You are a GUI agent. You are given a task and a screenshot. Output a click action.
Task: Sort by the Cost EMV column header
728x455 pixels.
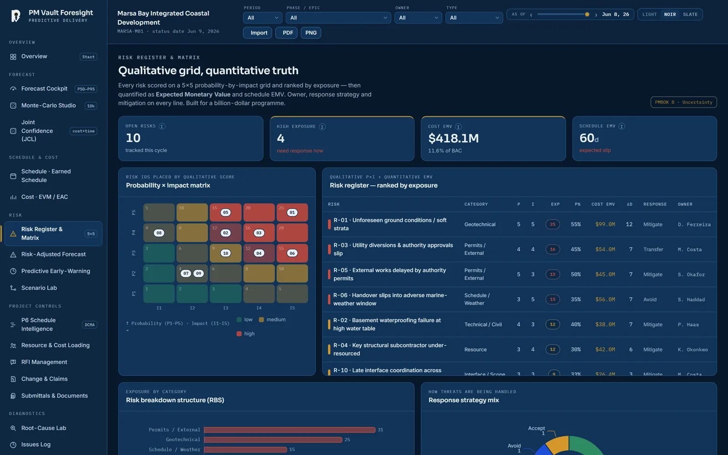(603, 205)
